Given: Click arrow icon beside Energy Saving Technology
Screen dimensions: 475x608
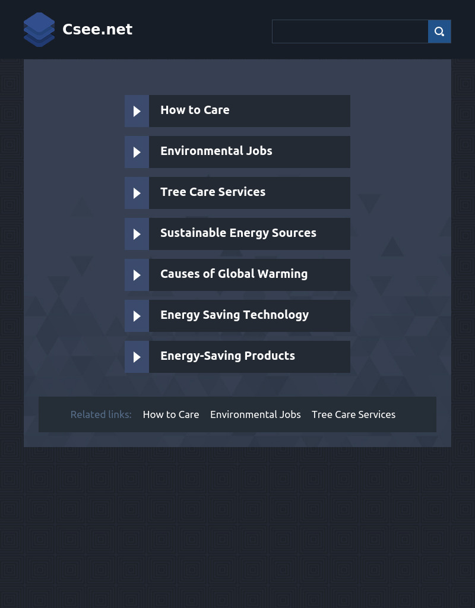Looking at the screenshot, I should tap(137, 316).
